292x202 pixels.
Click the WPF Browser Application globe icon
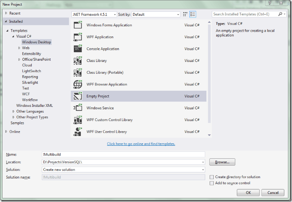tap(77, 84)
